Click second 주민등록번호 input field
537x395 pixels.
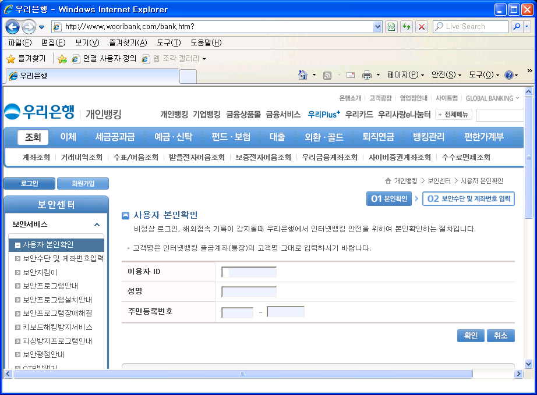[285, 312]
